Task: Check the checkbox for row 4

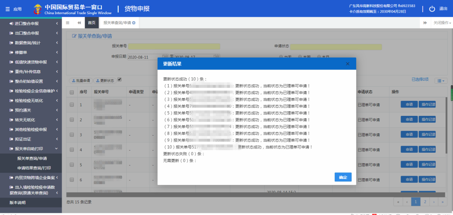Action: click(x=72, y=150)
